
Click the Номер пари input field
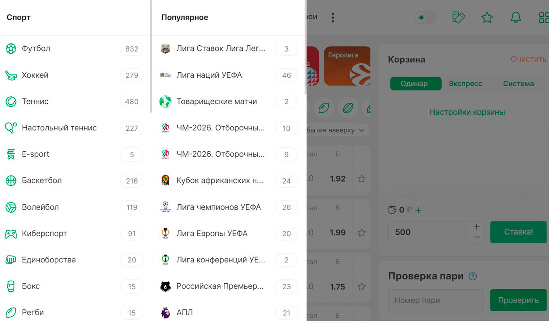pyautogui.click(x=436, y=300)
